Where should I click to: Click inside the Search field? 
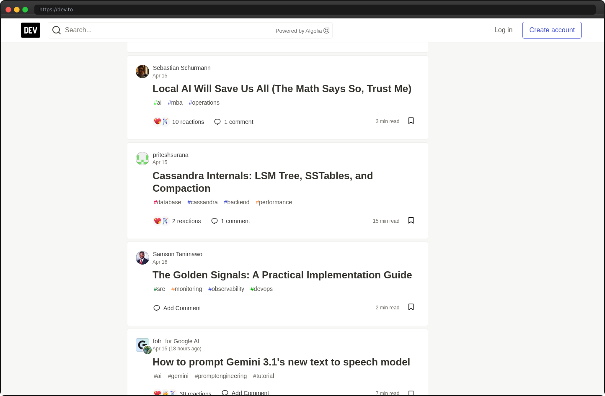(x=126, y=30)
